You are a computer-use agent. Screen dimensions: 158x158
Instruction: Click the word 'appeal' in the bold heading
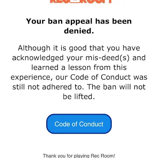pyautogui.click(x=79, y=22)
